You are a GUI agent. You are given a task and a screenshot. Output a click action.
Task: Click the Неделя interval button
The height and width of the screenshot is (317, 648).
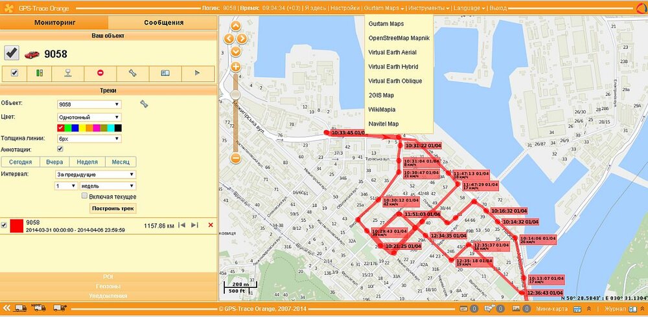[x=87, y=162]
